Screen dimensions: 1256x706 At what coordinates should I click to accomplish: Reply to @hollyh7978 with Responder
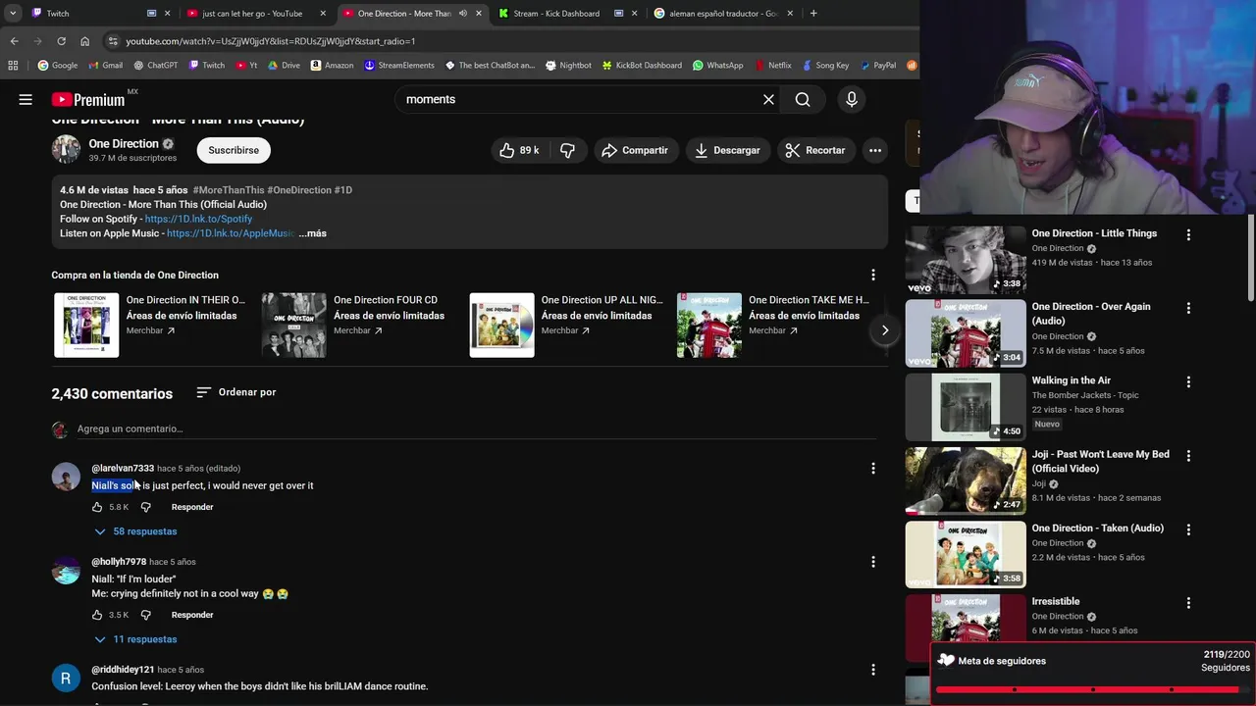point(192,615)
